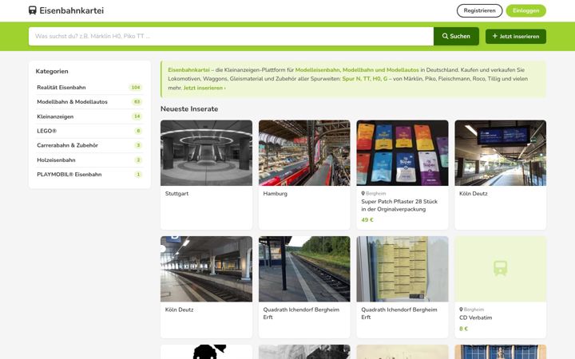The image size is (575, 359).
Task: Open the Köln Deutz platform thumbnail with B sign
Action: [207, 269]
